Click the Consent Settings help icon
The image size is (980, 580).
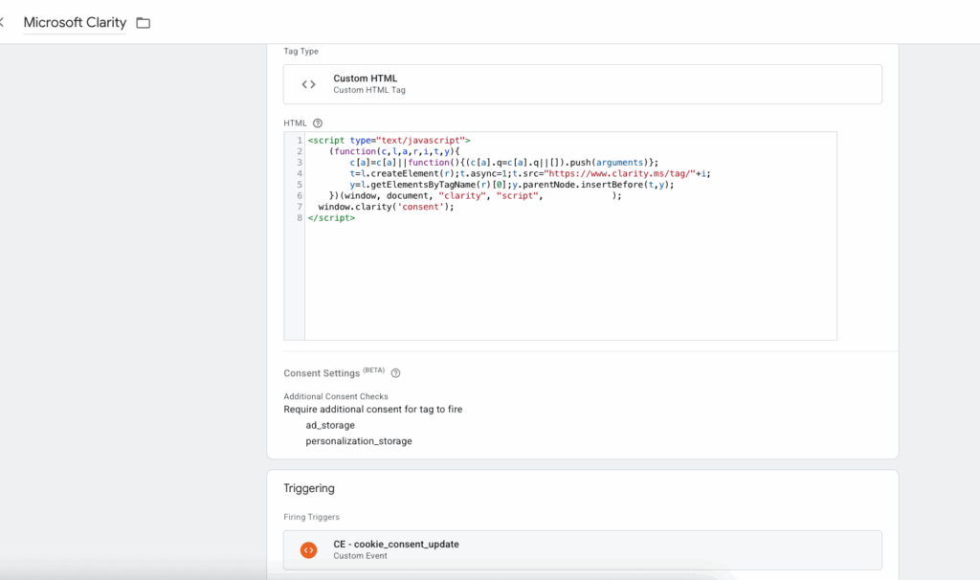pyautogui.click(x=395, y=373)
